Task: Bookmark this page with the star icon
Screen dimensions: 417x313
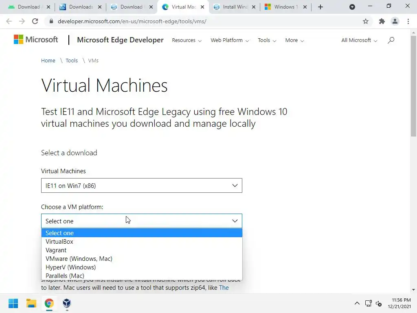Action: tap(366, 21)
